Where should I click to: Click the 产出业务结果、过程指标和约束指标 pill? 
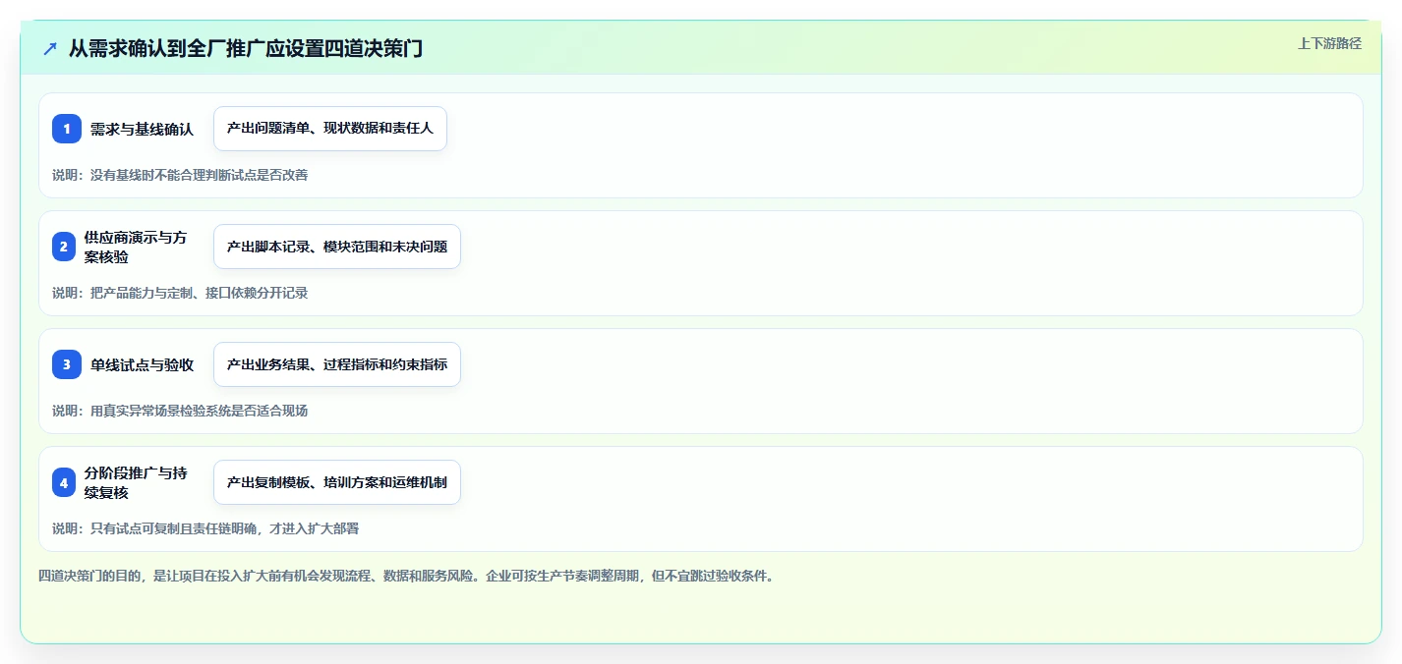tap(337, 364)
